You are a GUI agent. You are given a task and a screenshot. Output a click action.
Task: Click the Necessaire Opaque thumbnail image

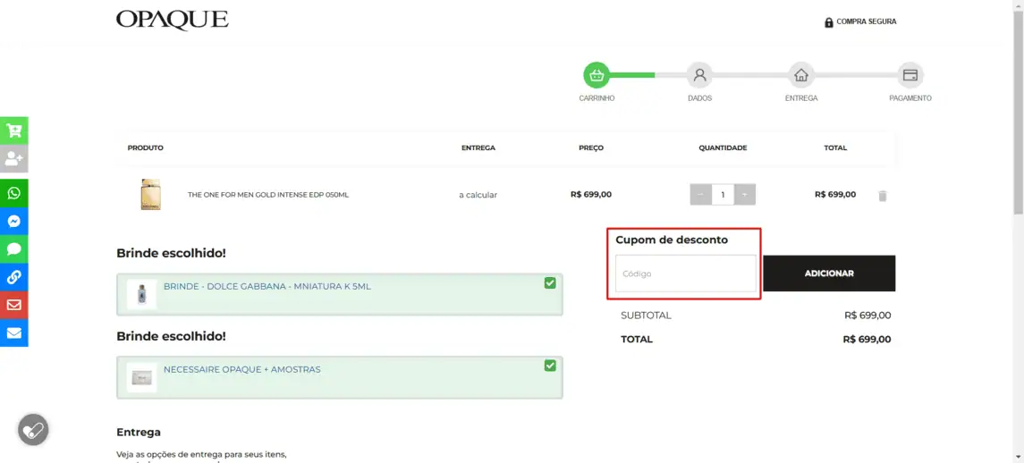coord(141,377)
